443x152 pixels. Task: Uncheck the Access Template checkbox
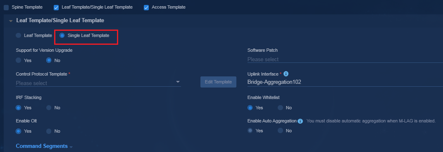[146, 7]
